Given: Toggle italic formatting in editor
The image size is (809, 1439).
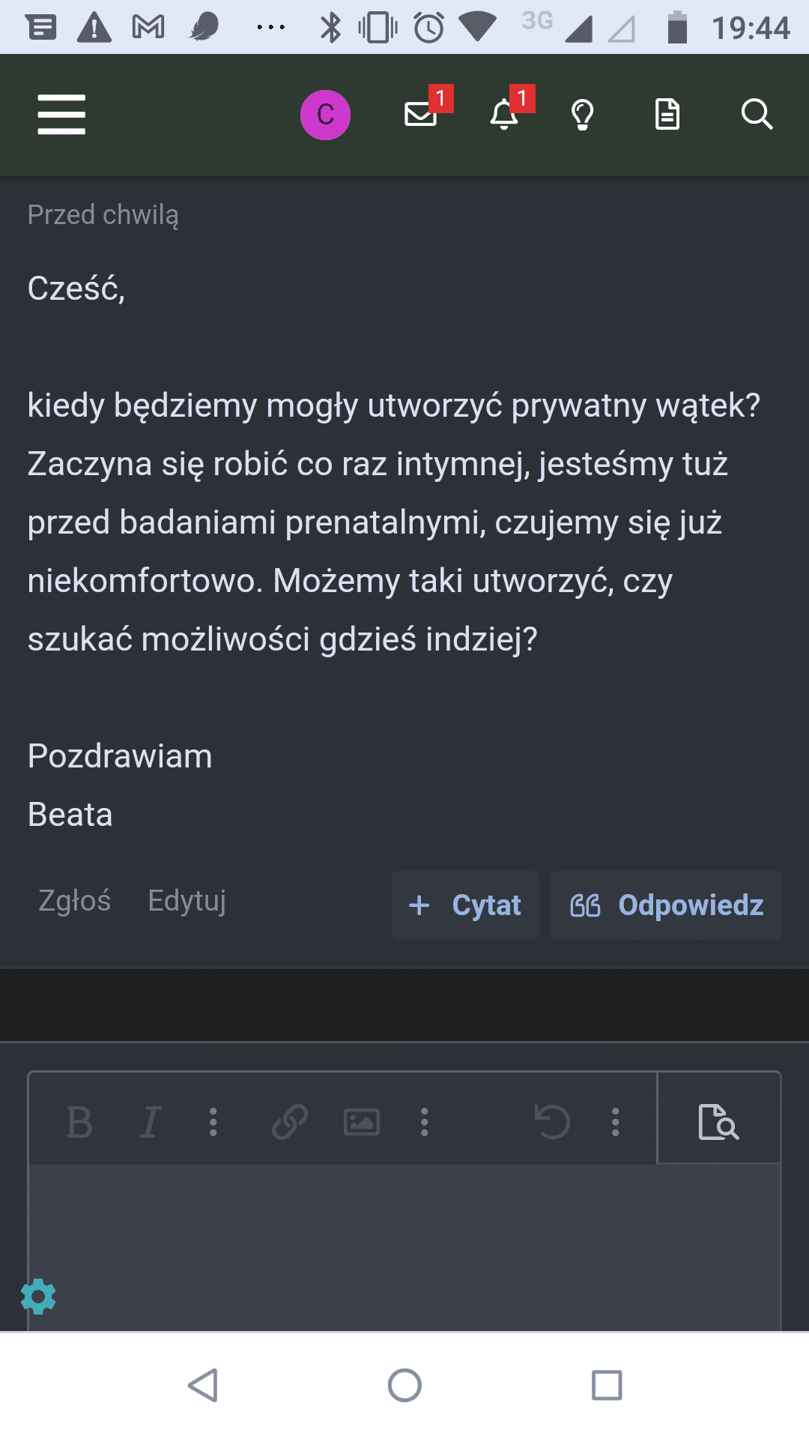Looking at the screenshot, I should (150, 1123).
